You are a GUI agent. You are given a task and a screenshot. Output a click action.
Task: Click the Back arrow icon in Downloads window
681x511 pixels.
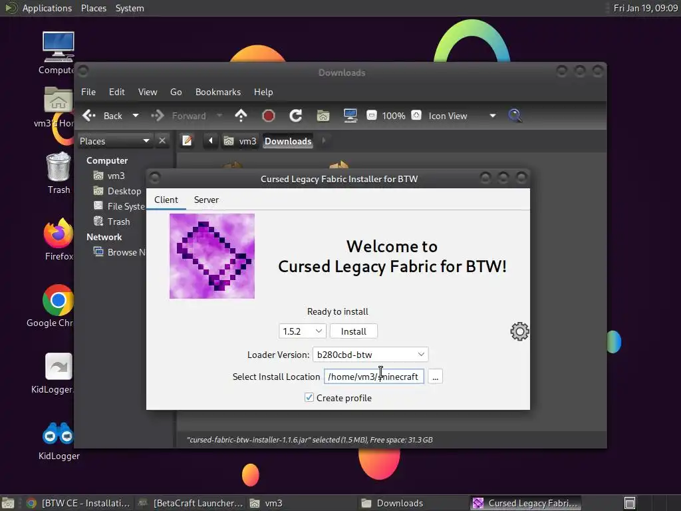[89, 116]
